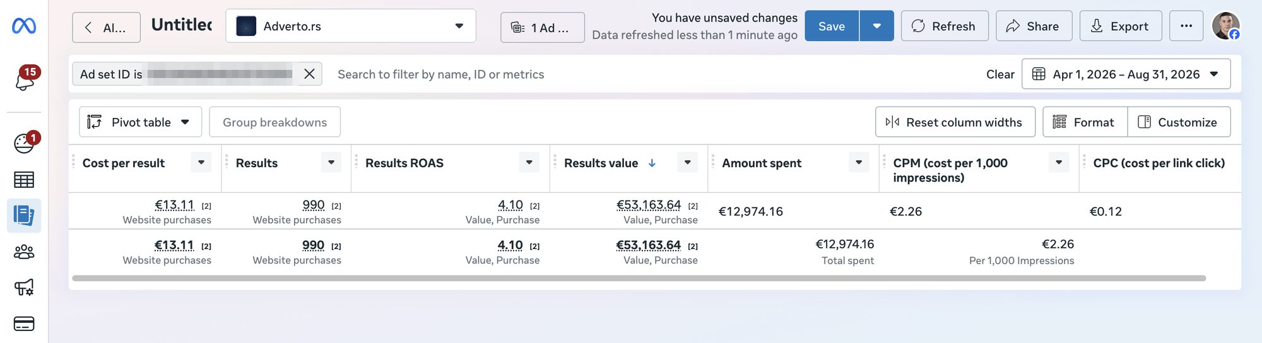Open billing card icon in sidebar

point(24,324)
